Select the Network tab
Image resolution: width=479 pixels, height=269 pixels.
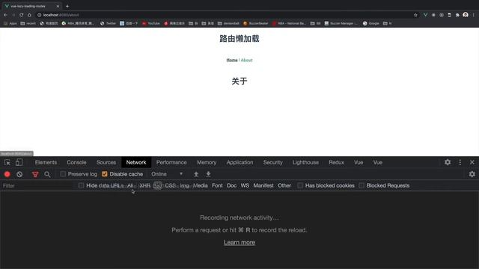pyautogui.click(x=136, y=163)
